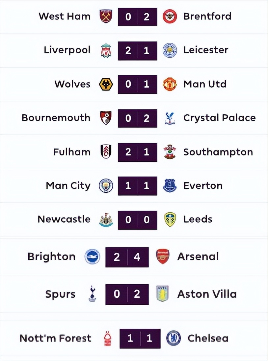The height and width of the screenshot is (361, 268).
Task: Click the Bournemouth team name
Action: pos(56,118)
